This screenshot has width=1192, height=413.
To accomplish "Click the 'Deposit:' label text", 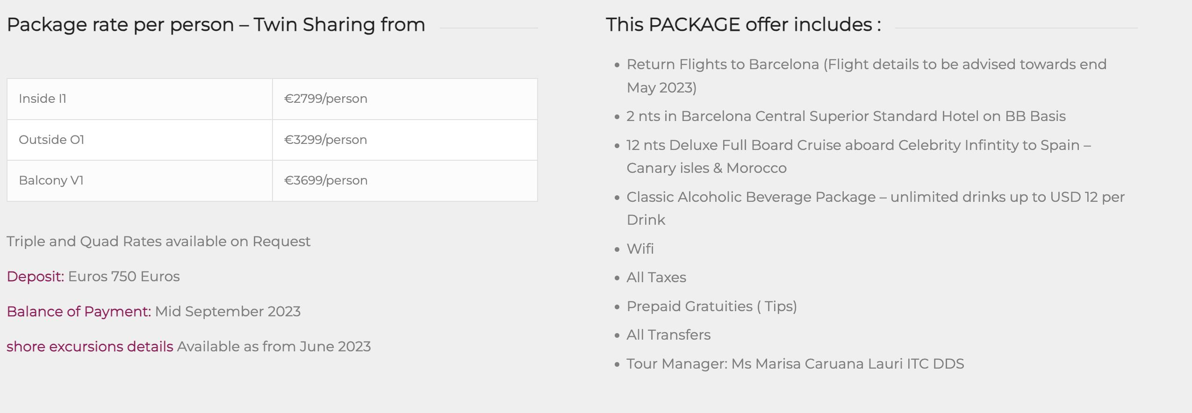I will (35, 277).
